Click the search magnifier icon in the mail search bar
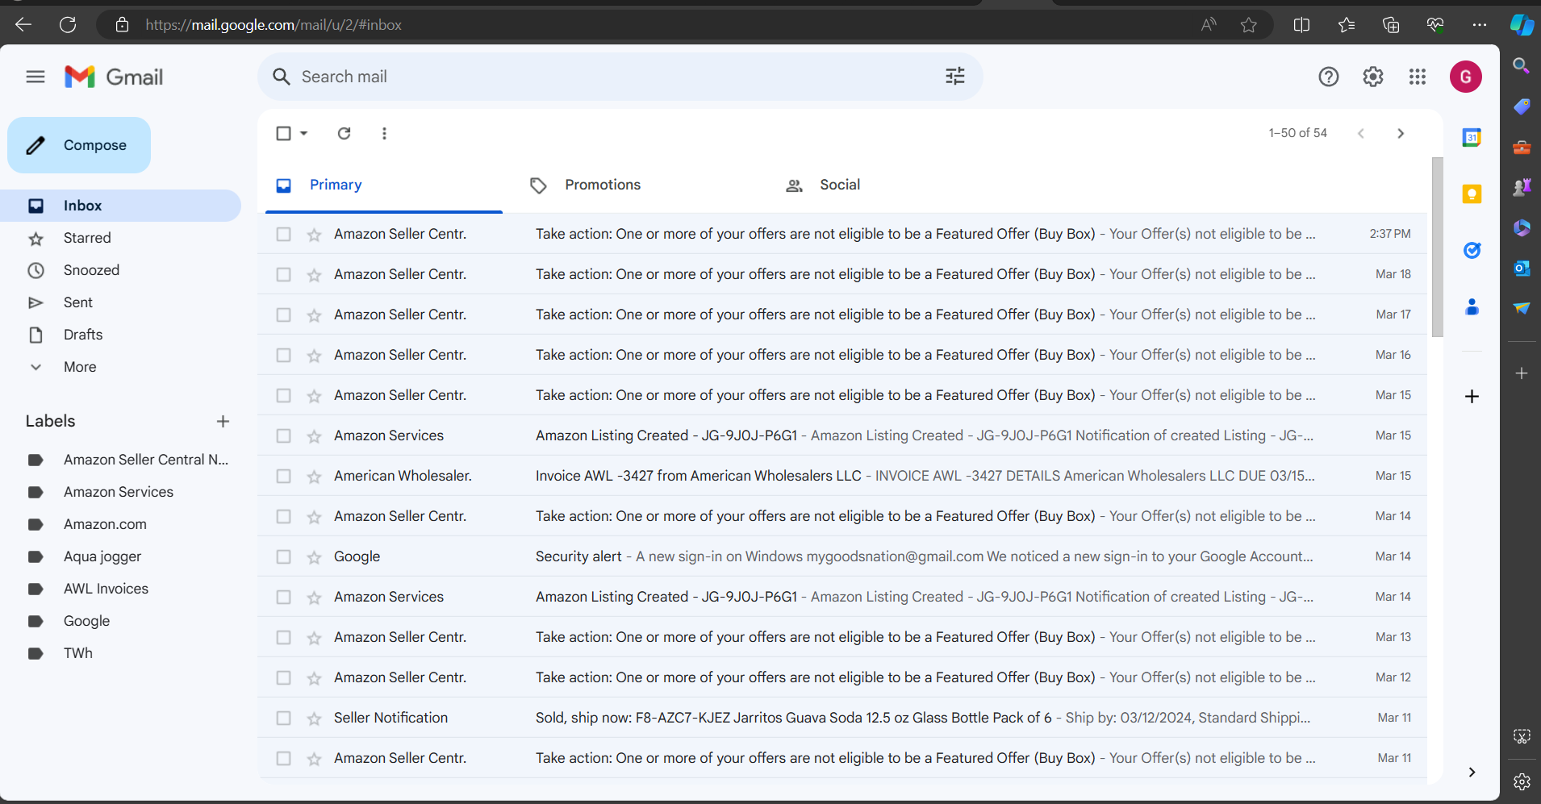The width and height of the screenshot is (1541, 804). [281, 77]
